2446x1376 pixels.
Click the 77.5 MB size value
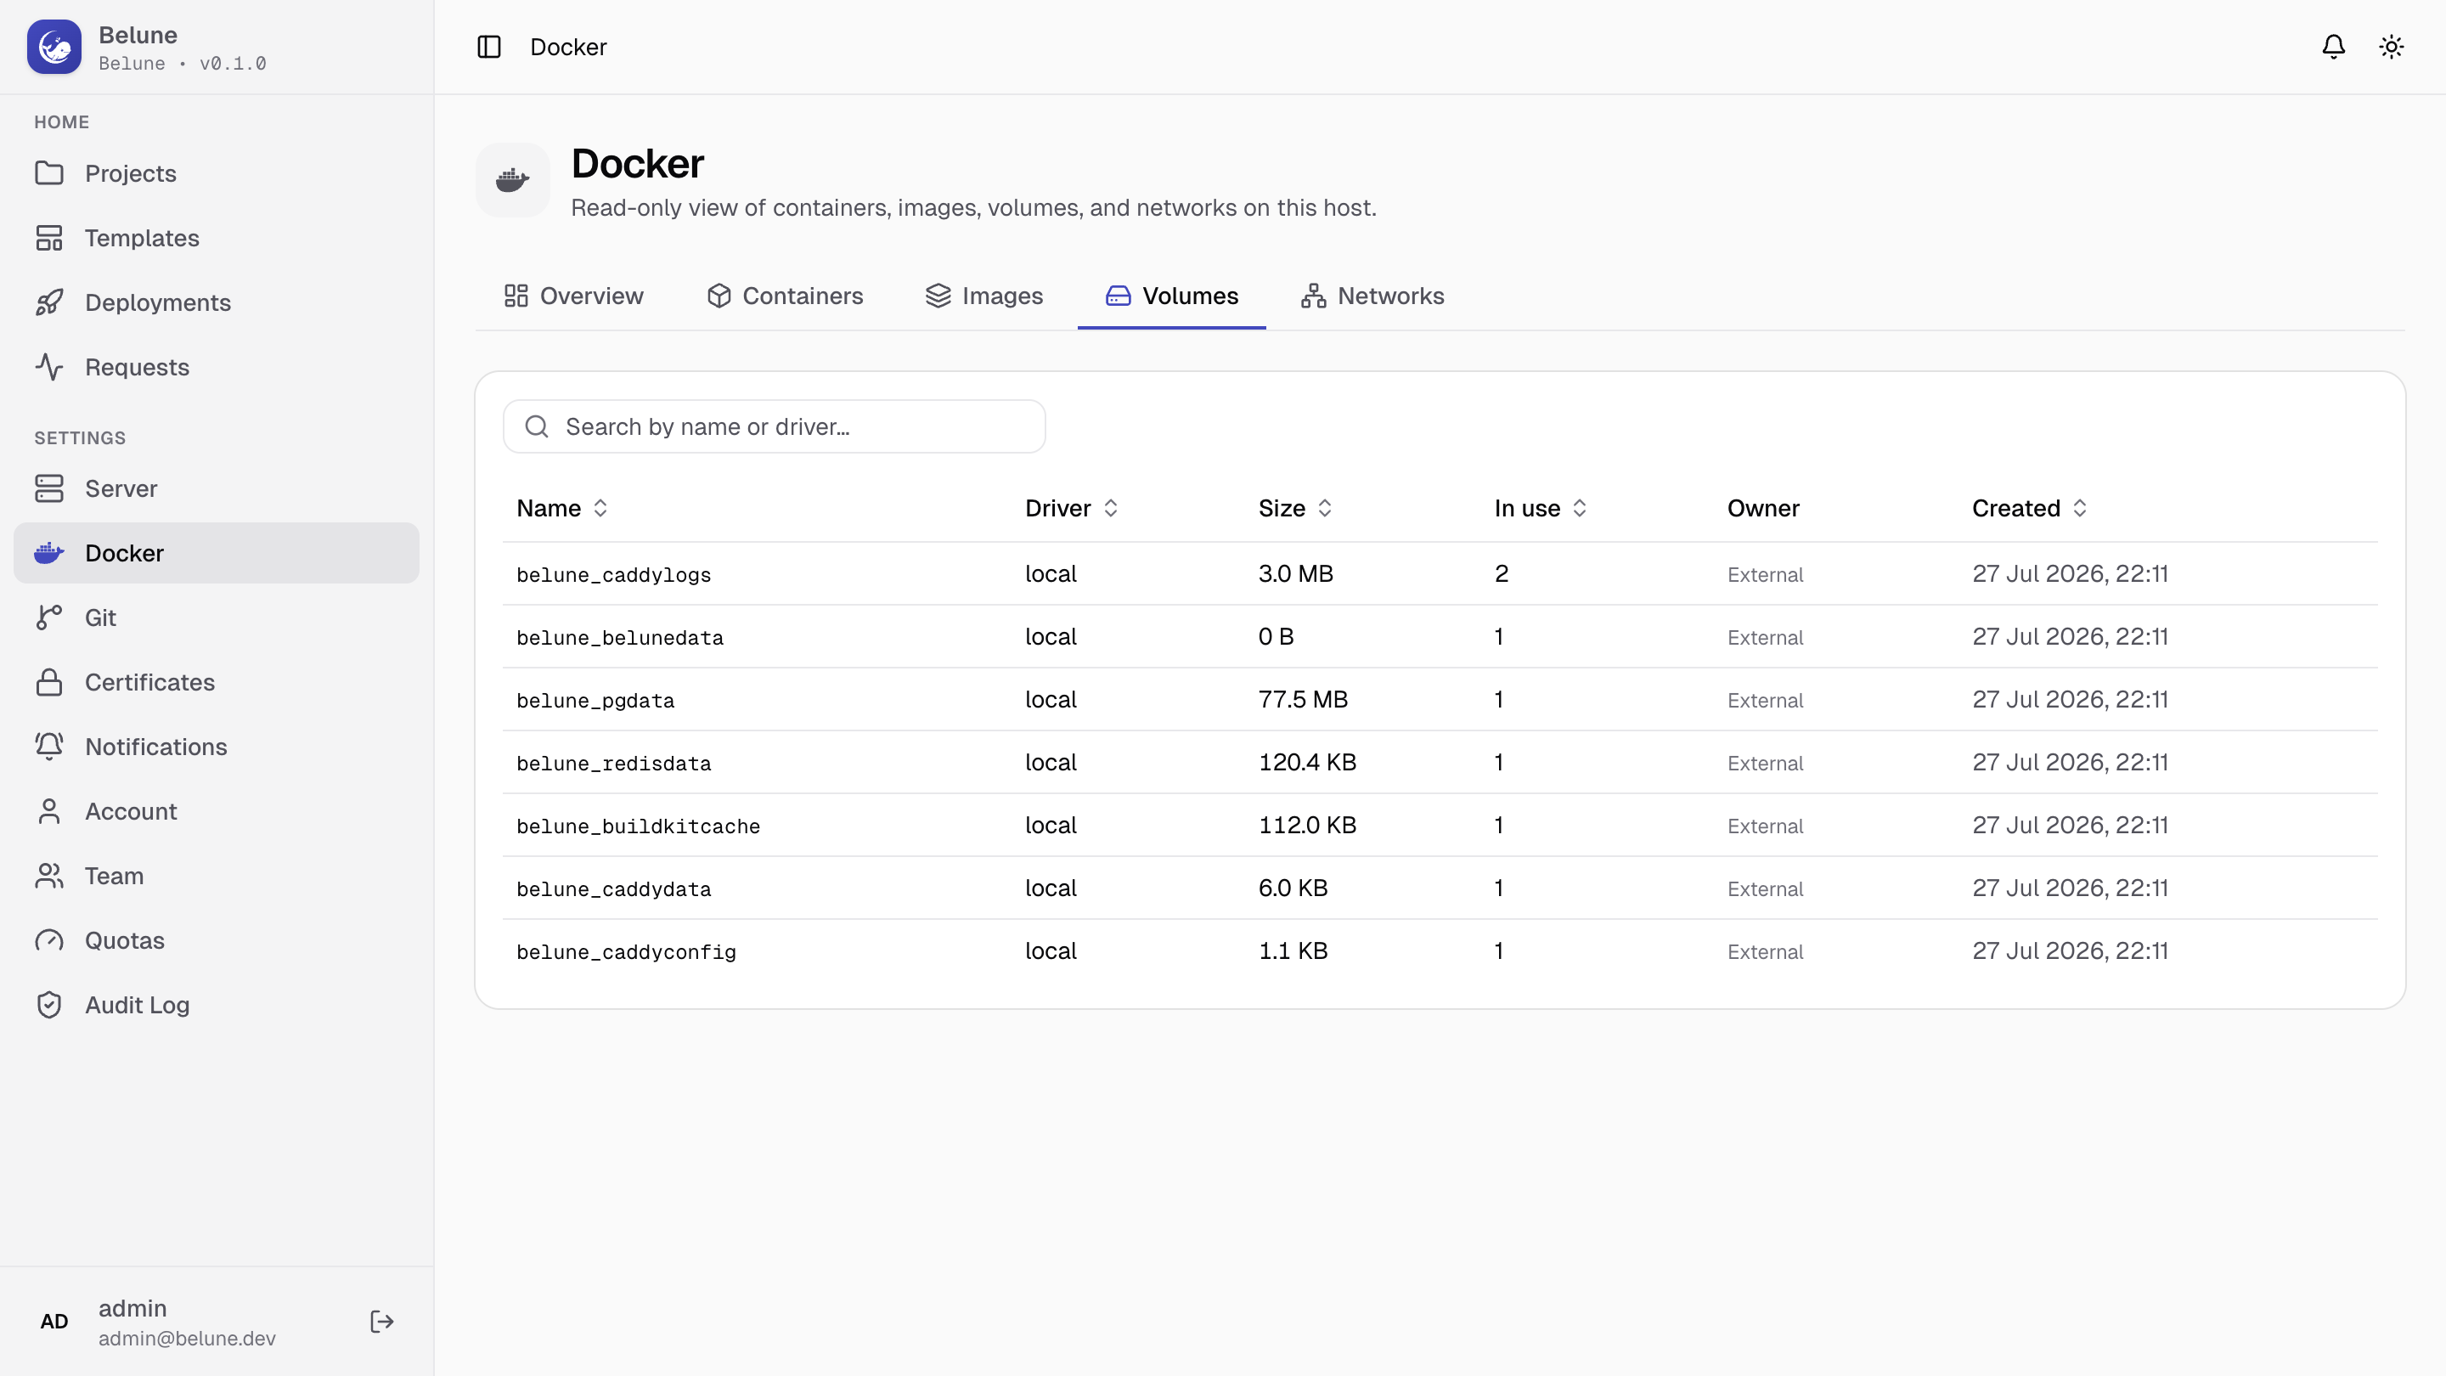pos(1303,699)
